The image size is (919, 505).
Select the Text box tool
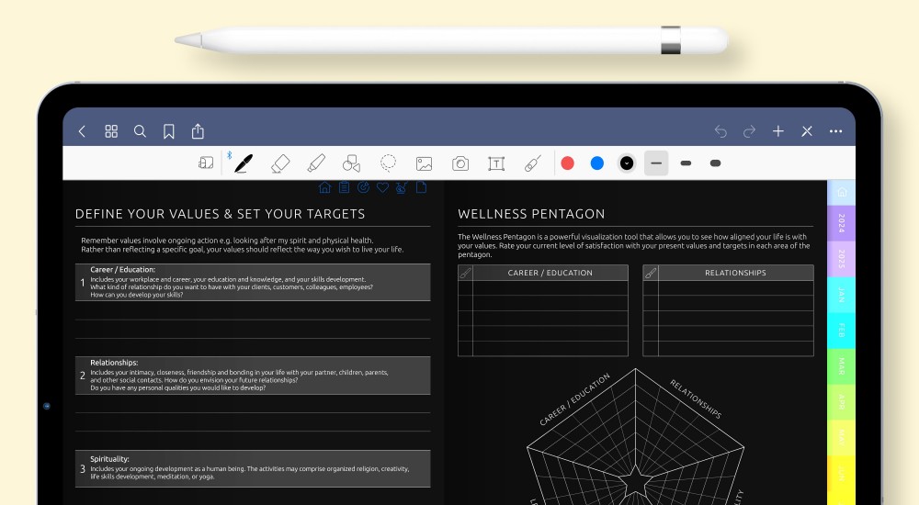[496, 163]
